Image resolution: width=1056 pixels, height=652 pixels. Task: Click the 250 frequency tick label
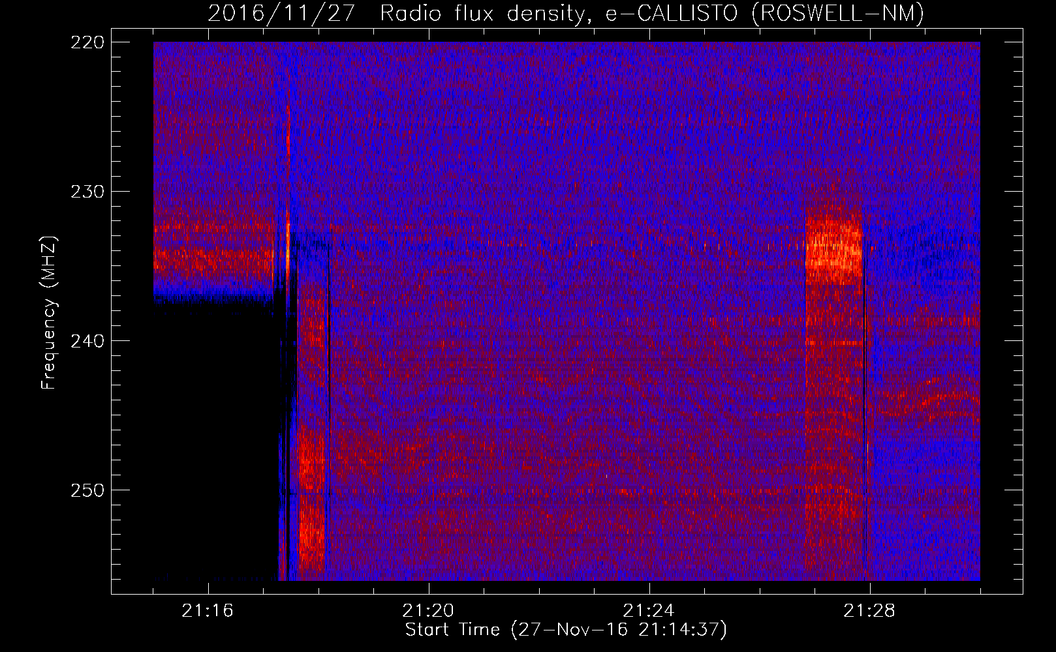tap(87, 490)
